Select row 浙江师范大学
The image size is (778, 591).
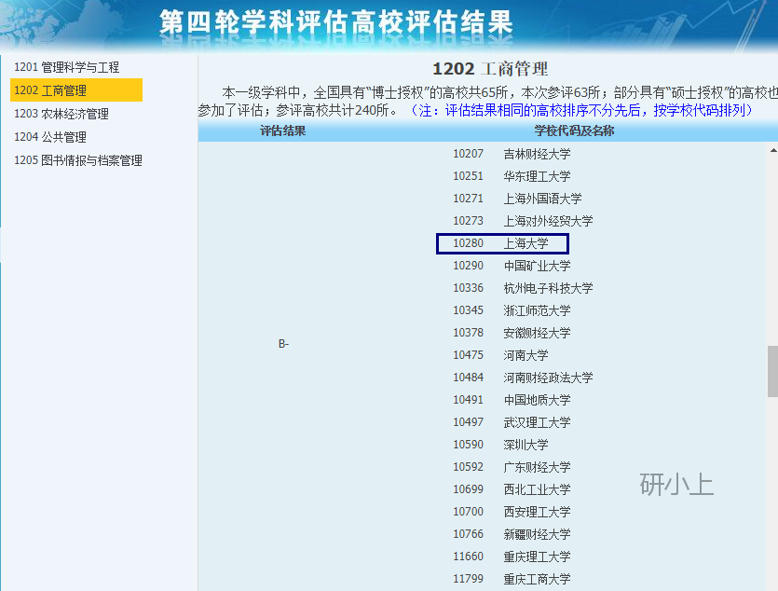512,310
